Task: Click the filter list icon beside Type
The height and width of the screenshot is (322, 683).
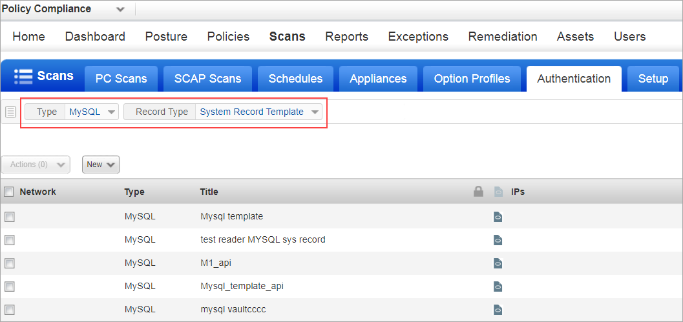Action: [10, 112]
